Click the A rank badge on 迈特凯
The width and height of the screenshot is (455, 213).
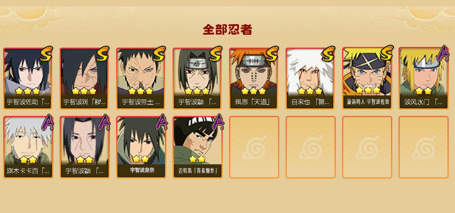coord(218,122)
